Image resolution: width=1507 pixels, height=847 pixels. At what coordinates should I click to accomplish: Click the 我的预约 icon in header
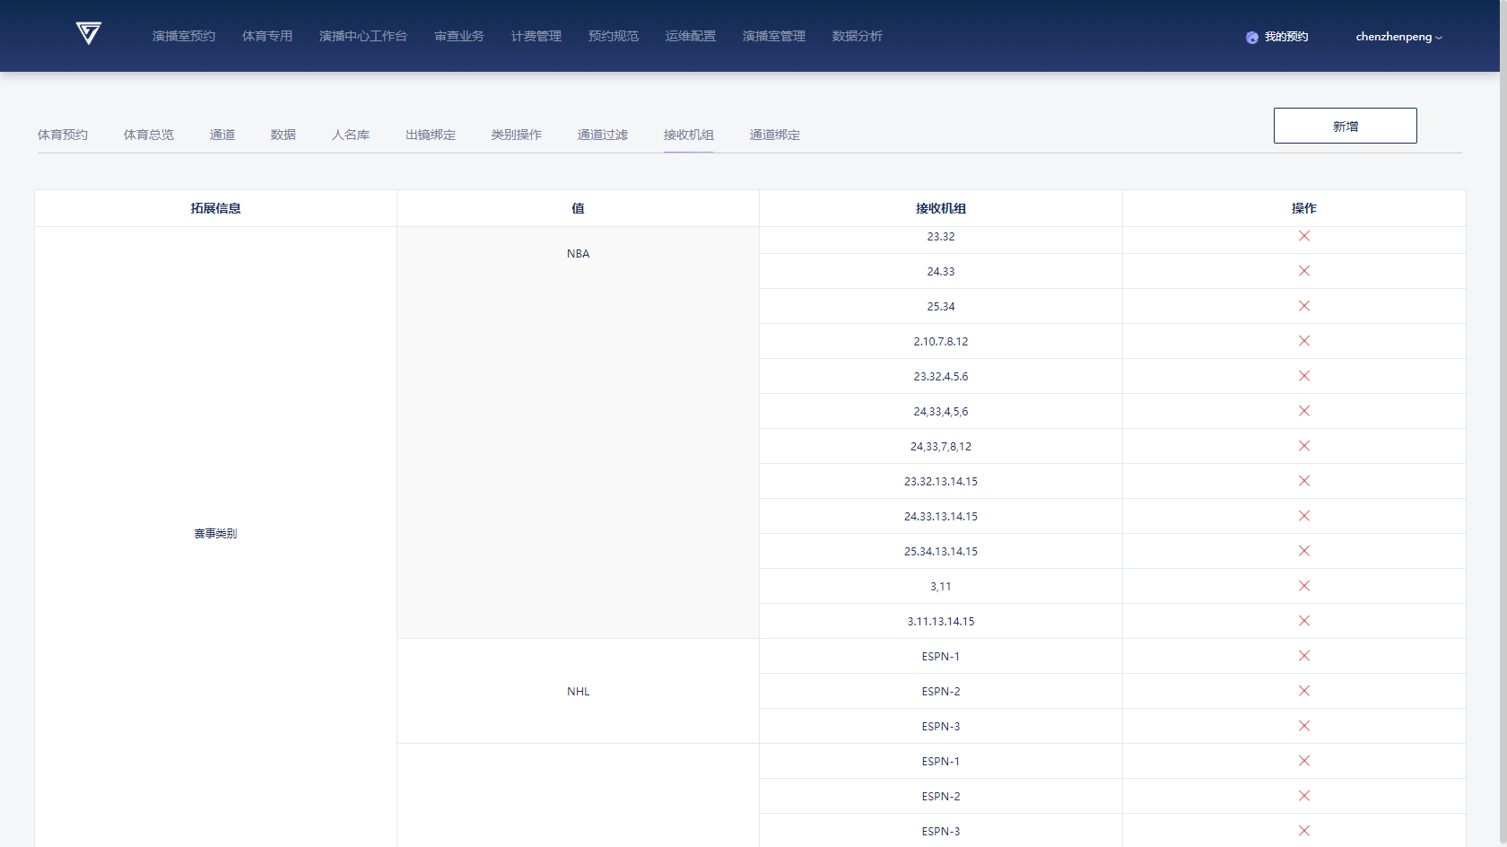tap(1252, 38)
